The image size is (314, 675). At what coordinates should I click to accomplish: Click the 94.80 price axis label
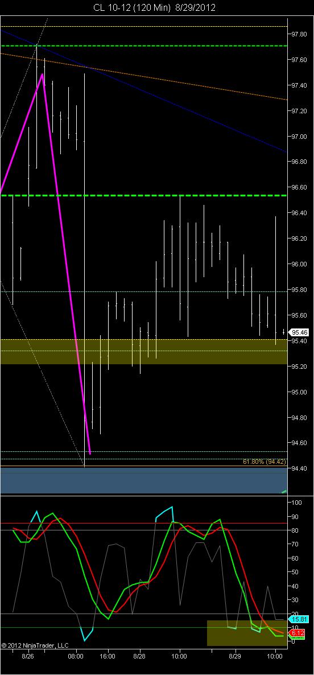click(x=299, y=418)
